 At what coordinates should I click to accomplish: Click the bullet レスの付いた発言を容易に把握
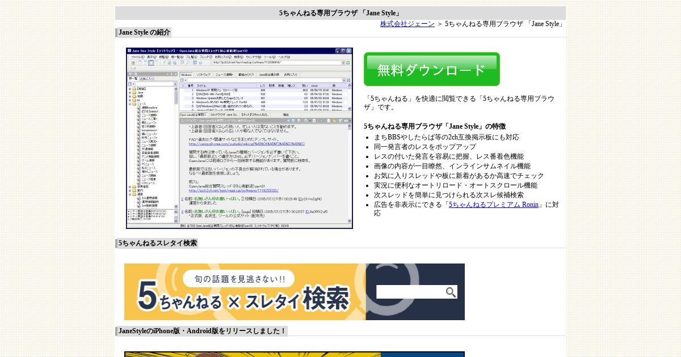tap(449, 156)
